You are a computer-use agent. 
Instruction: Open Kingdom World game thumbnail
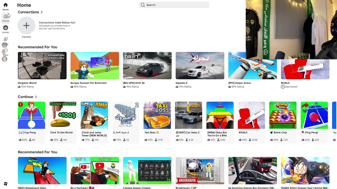pos(42,66)
